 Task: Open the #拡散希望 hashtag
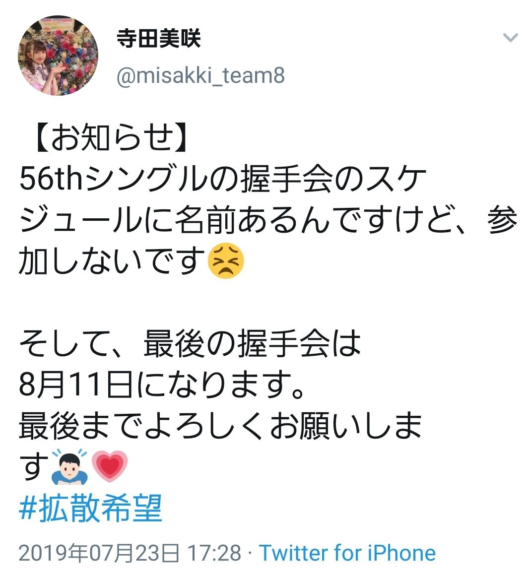point(90,509)
